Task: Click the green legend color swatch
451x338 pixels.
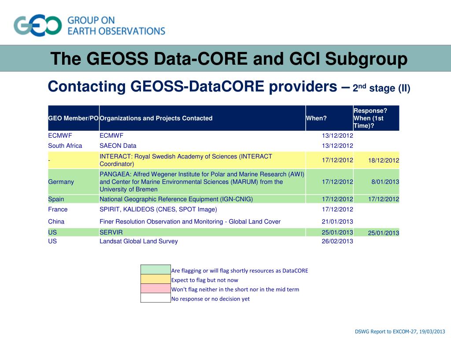Action: [155, 270]
